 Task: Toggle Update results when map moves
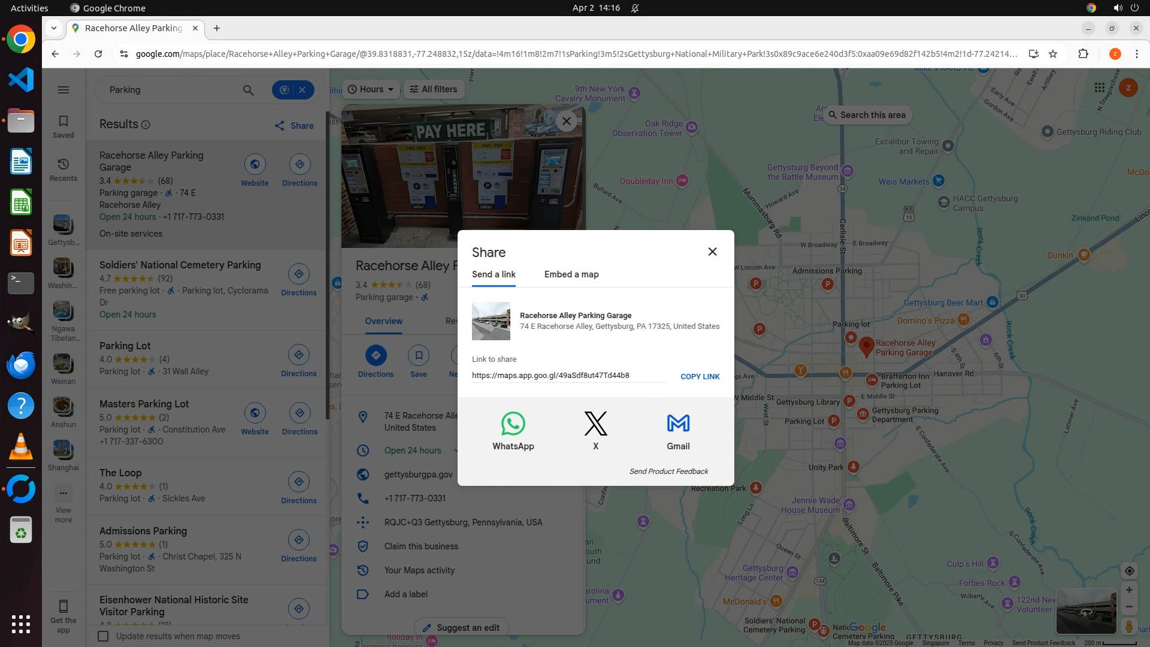click(x=104, y=636)
